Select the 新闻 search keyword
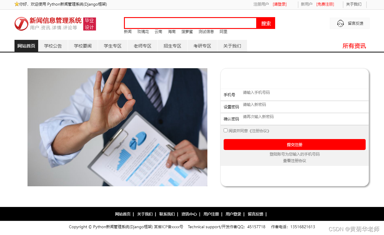The height and width of the screenshot is (235, 384). [128, 32]
